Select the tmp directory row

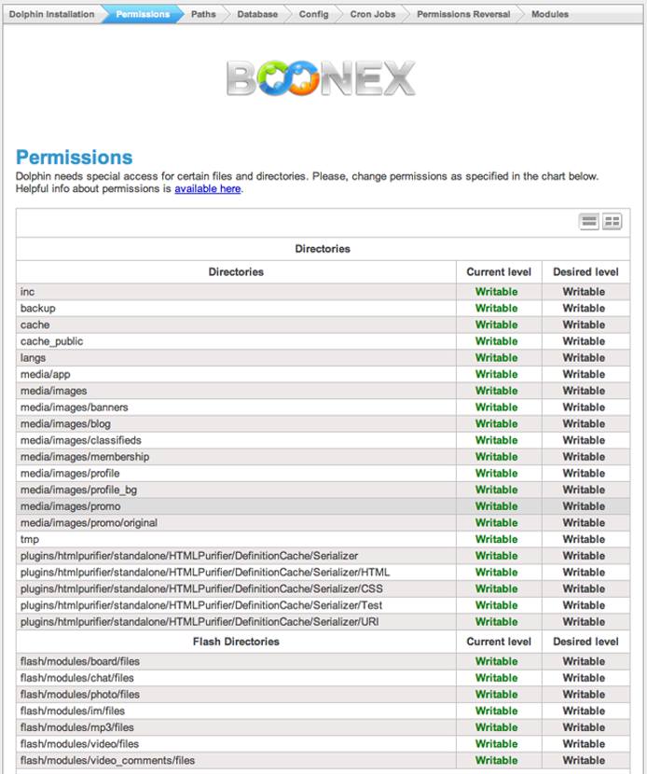click(30, 539)
